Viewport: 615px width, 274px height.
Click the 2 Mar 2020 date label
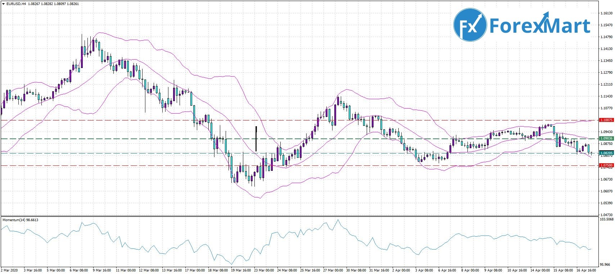pos(9,270)
